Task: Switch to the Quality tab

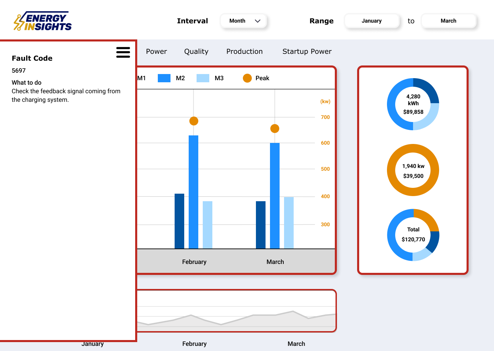Action: coord(196,51)
